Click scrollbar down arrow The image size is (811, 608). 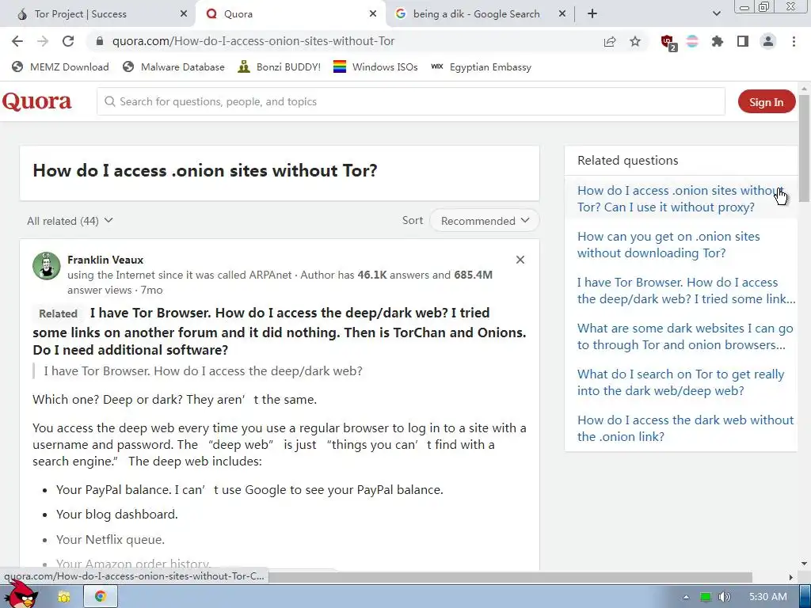tap(805, 563)
